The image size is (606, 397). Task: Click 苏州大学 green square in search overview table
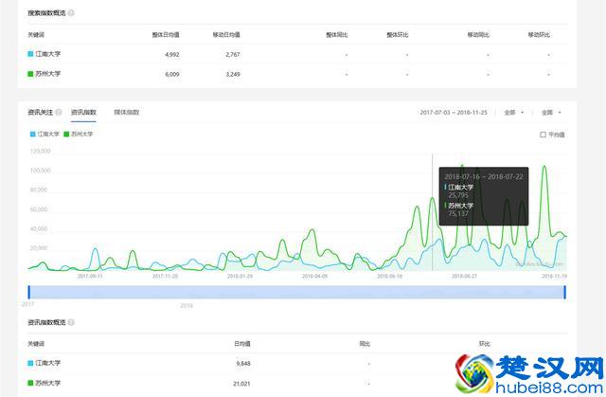30,74
